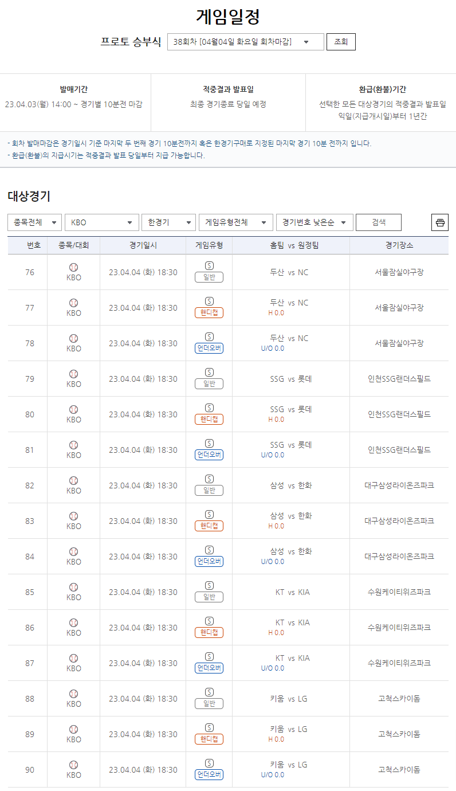This screenshot has width=456, height=791.
Task: Expand the 종목전체 sport filter dropdown
Action: [x=34, y=222]
